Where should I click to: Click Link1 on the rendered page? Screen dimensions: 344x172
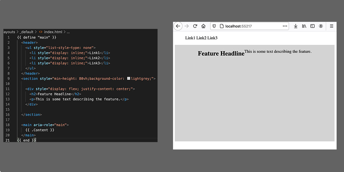(190, 38)
